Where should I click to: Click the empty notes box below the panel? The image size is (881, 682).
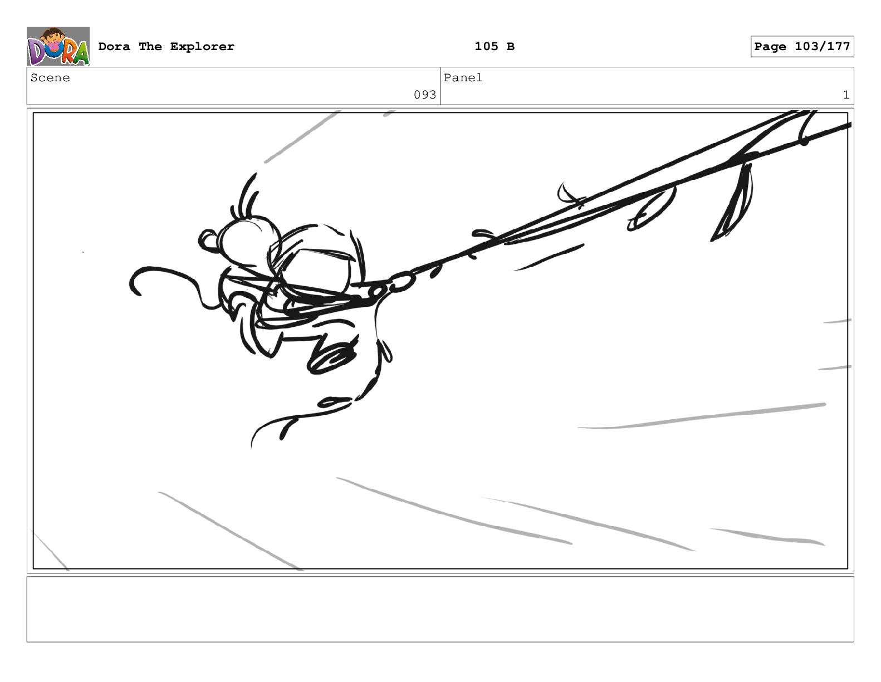point(440,609)
